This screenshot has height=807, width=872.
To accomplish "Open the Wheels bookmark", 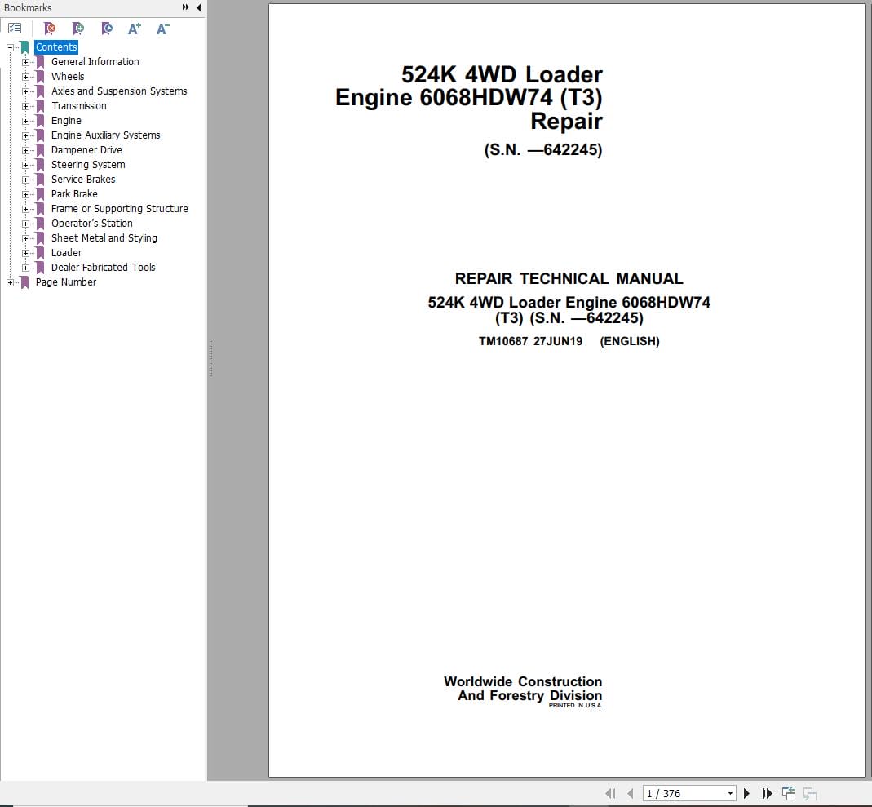I will pos(68,76).
